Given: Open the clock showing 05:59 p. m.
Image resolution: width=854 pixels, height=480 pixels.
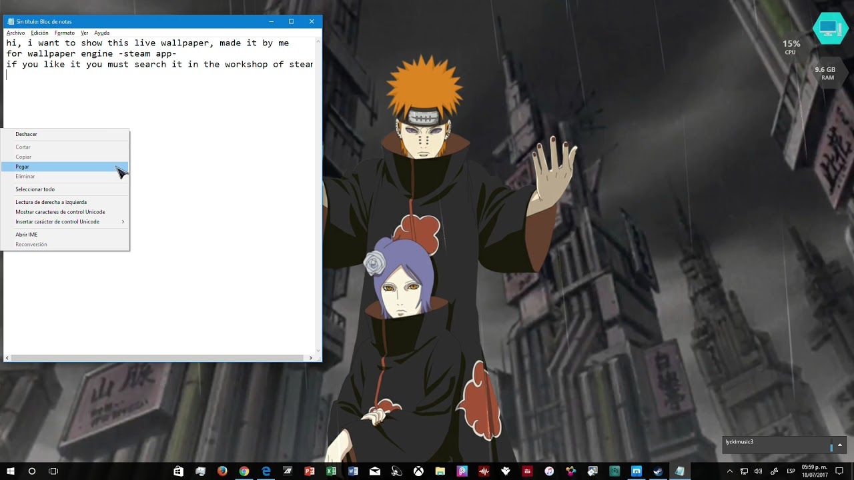Looking at the screenshot, I should pos(815,471).
